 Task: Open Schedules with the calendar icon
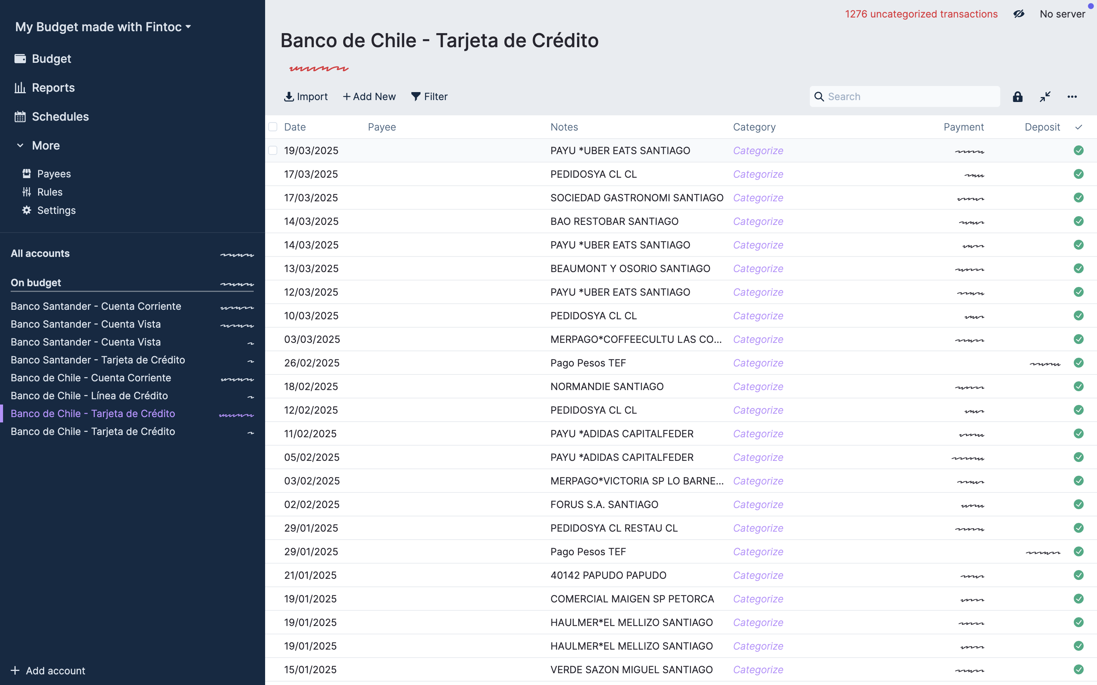[x=60, y=116]
